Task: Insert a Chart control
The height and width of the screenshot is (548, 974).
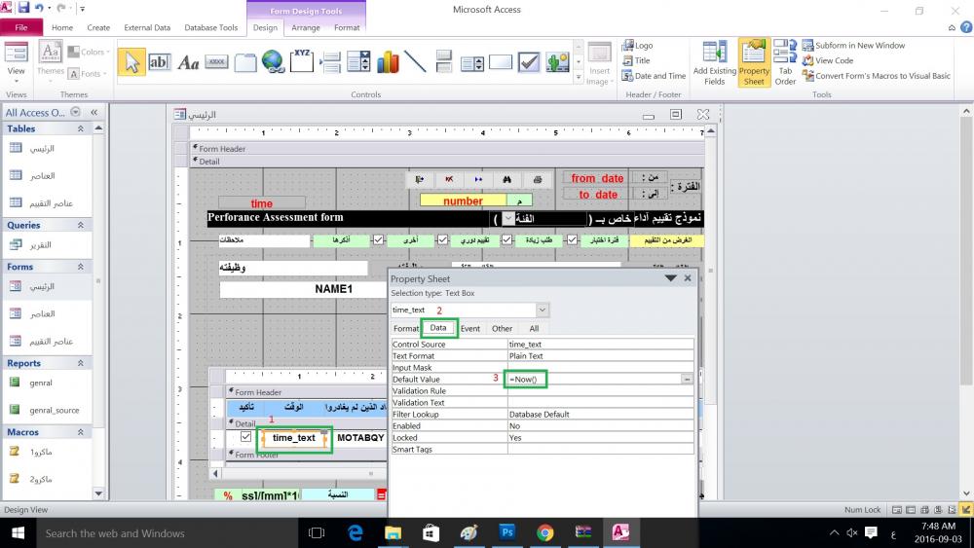Action: pyautogui.click(x=388, y=62)
